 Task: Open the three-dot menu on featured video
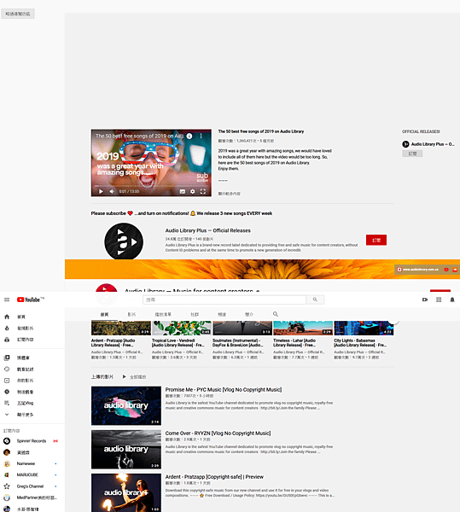pos(201,137)
